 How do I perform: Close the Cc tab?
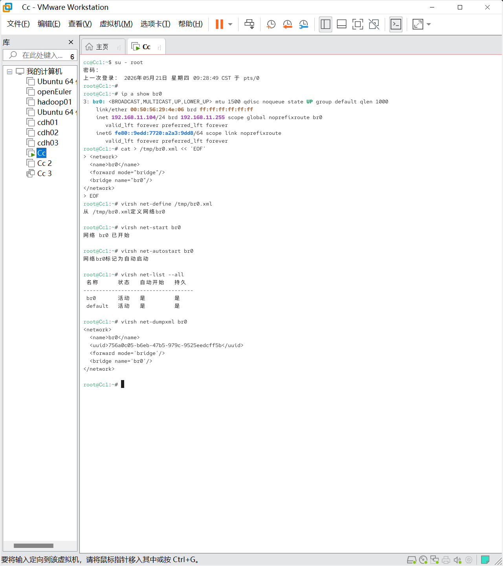point(159,48)
